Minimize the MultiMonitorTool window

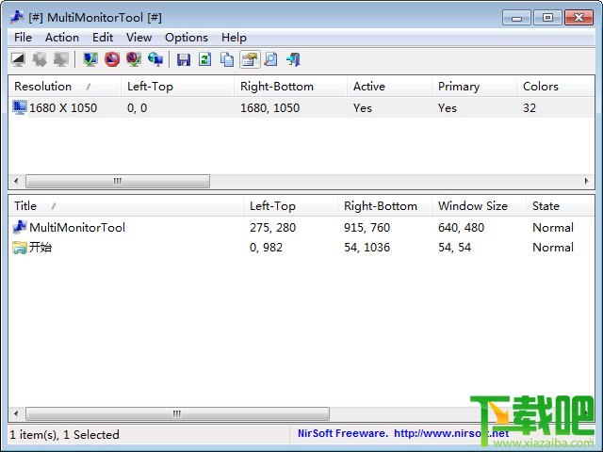(x=516, y=18)
